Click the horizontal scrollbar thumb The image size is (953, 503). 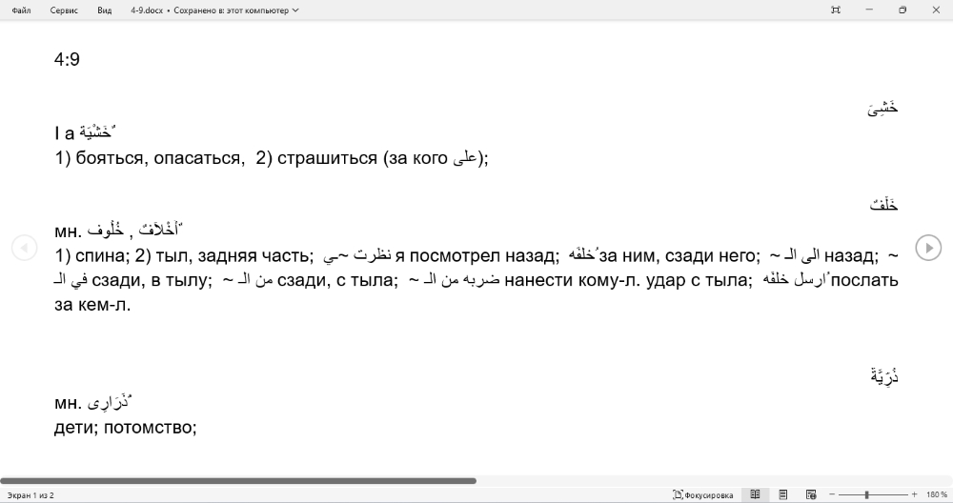pos(238,481)
